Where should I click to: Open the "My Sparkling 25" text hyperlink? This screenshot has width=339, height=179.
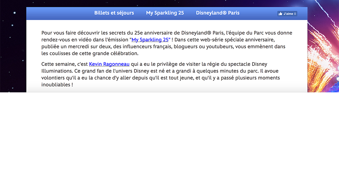tap(151, 40)
